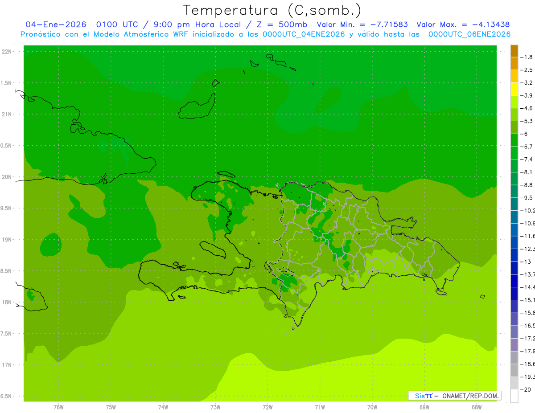Click the '76W' longitude label
Screen dimensions: 535x413
coord(58,407)
